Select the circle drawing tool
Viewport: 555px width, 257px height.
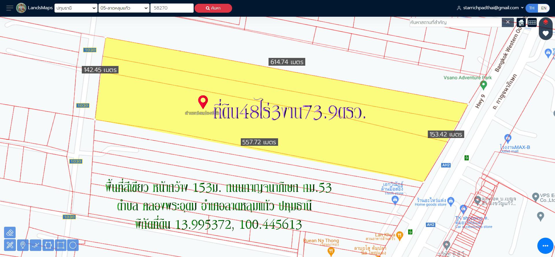coord(73,245)
